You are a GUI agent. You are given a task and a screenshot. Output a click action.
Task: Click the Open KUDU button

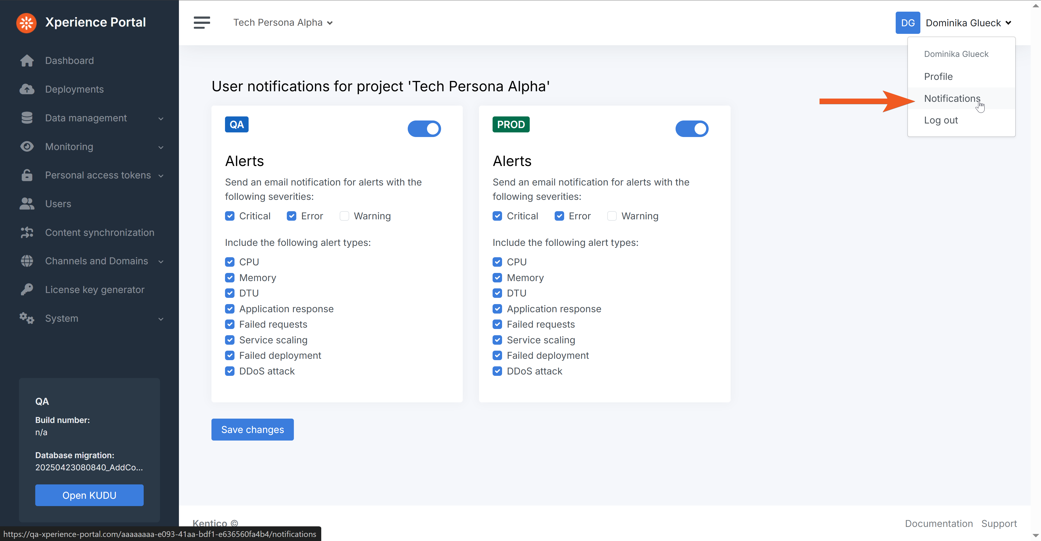pyautogui.click(x=89, y=495)
